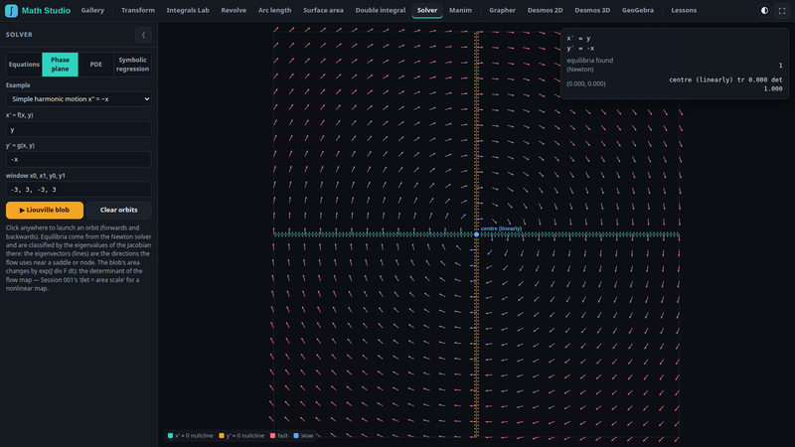Go to Integrals Lab
795x447 pixels.
click(x=188, y=10)
